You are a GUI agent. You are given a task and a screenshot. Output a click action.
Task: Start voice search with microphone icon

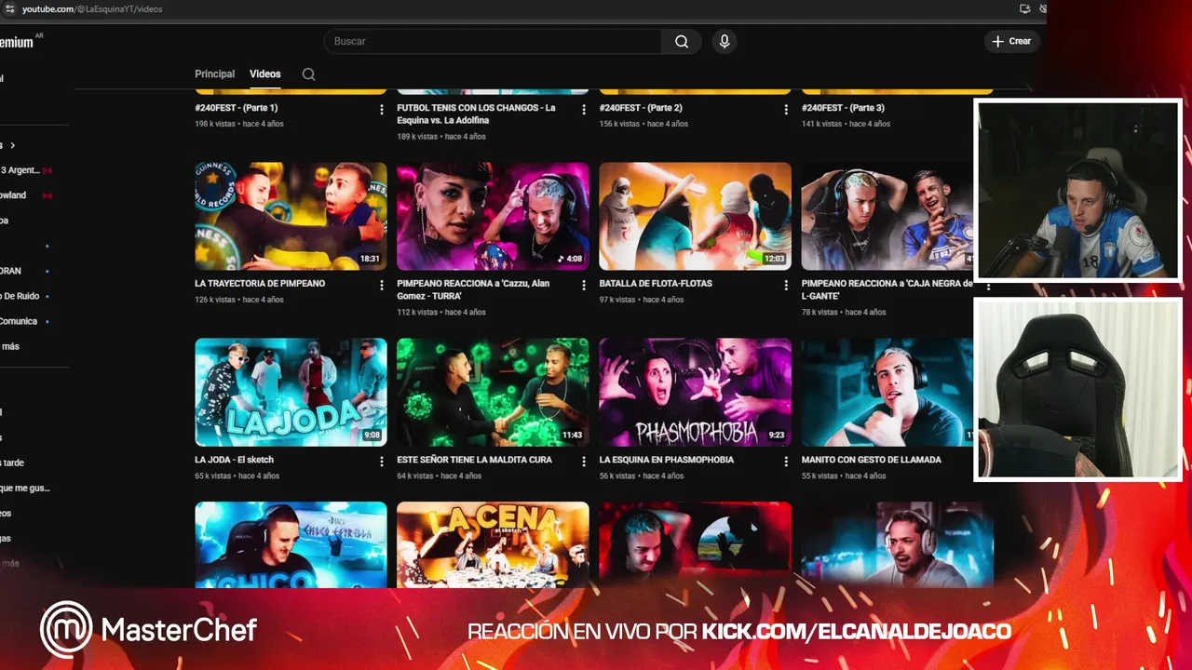point(725,41)
